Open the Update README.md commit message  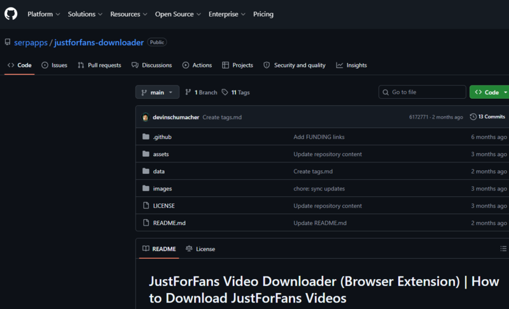point(320,223)
